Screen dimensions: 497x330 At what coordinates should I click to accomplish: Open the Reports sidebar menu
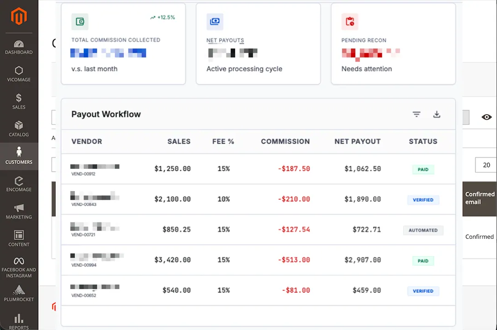pos(19,321)
